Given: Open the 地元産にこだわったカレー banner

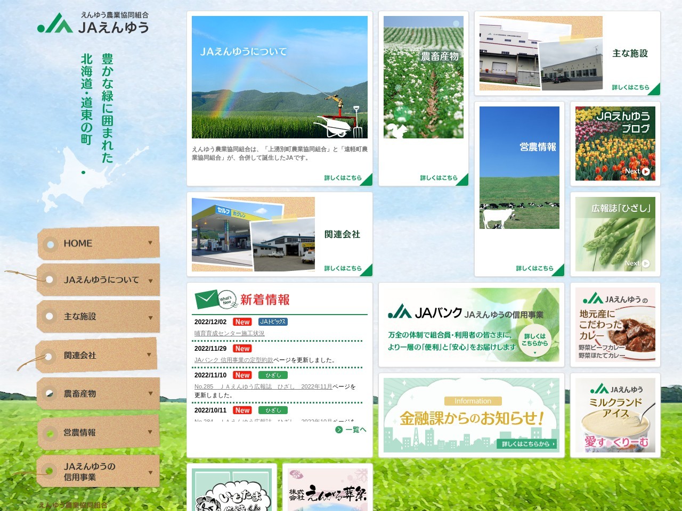Looking at the screenshot, I should (x=615, y=325).
